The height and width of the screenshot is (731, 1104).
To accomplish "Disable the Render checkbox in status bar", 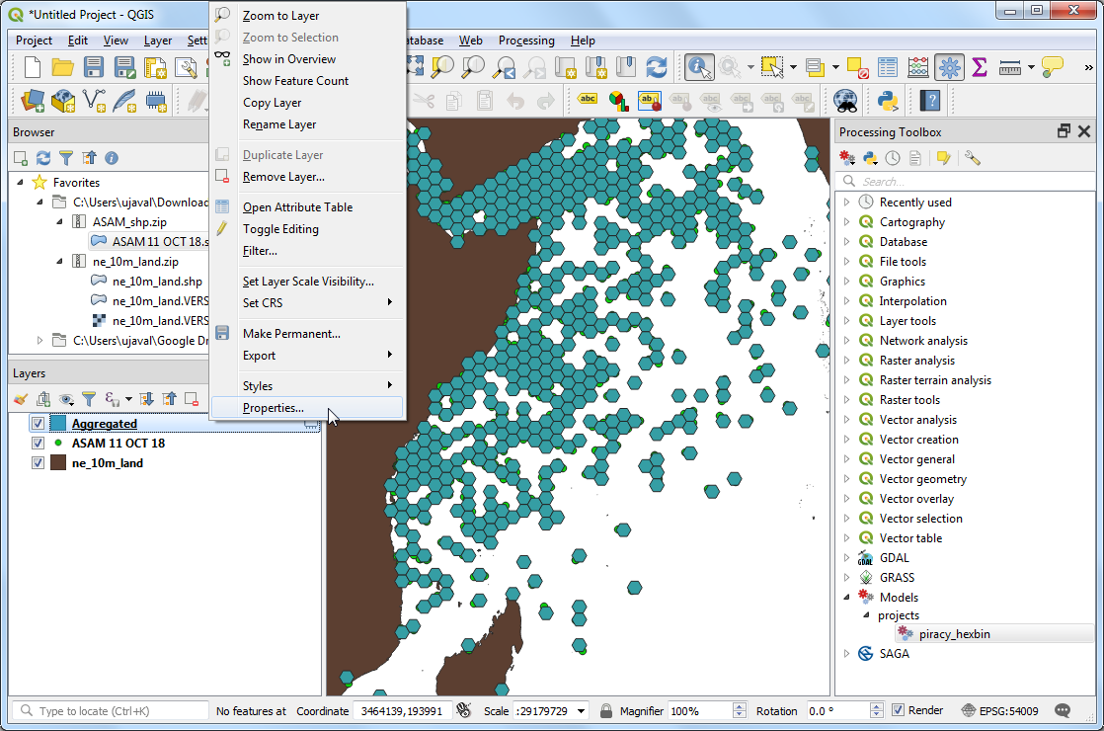I will pyautogui.click(x=898, y=711).
